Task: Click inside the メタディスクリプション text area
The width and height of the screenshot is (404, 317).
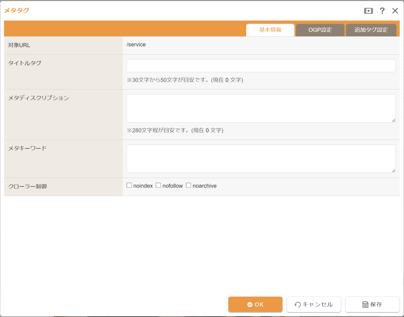Action: (261, 108)
